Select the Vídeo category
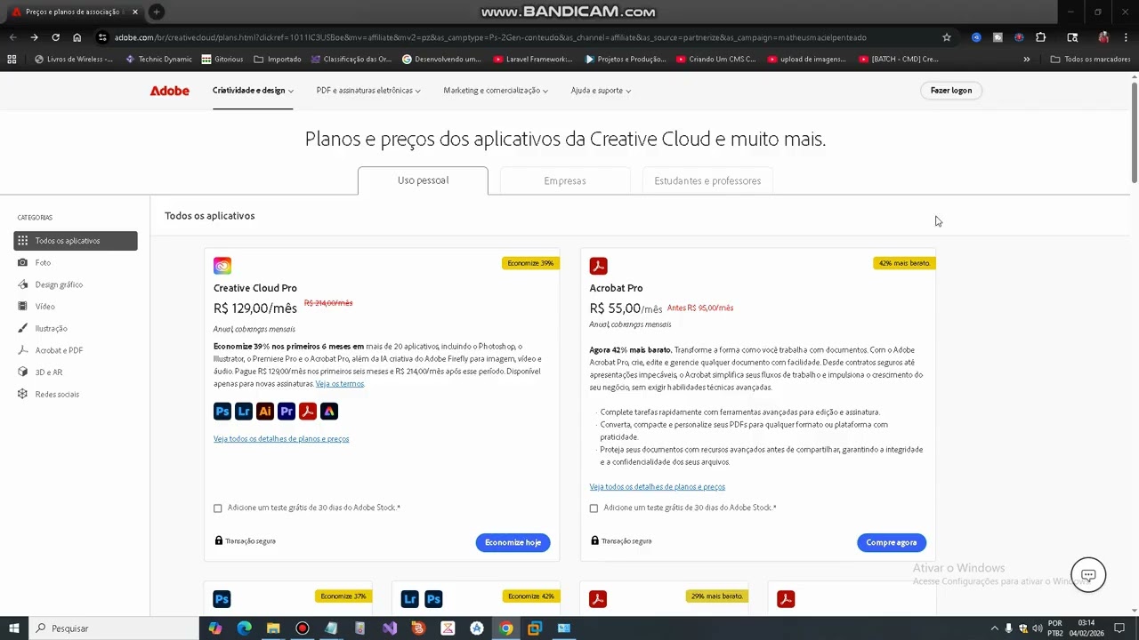The height and width of the screenshot is (640, 1139). click(x=76, y=307)
